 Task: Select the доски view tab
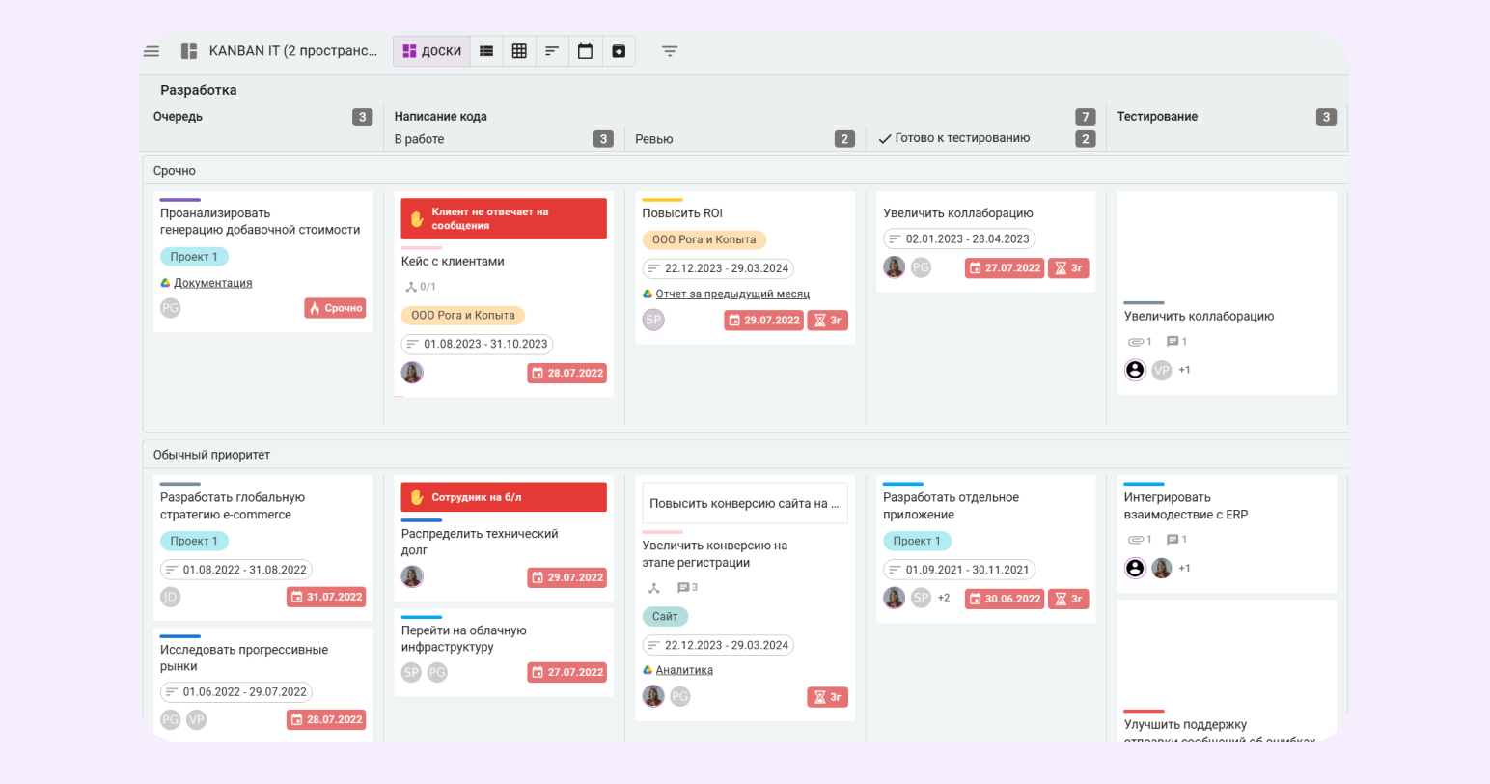point(431,51)
